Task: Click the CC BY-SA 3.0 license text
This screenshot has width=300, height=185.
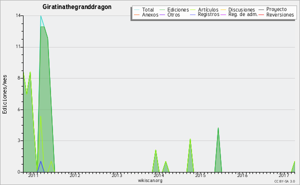Action: pos(284,181)
